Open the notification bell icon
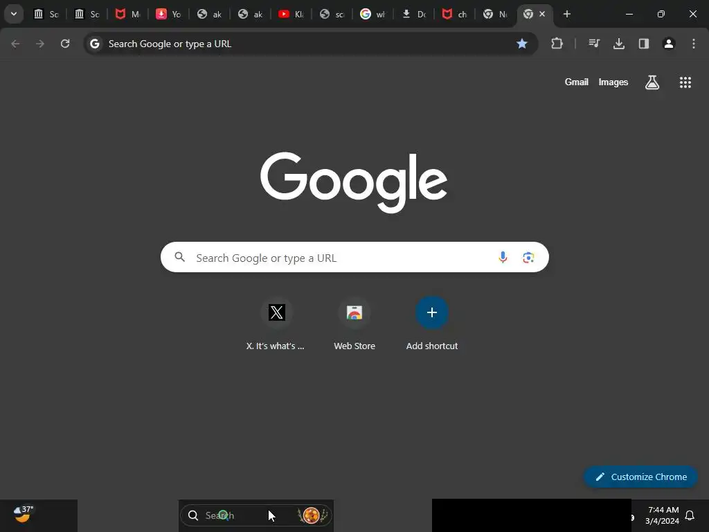 click(x=690, y=515)
